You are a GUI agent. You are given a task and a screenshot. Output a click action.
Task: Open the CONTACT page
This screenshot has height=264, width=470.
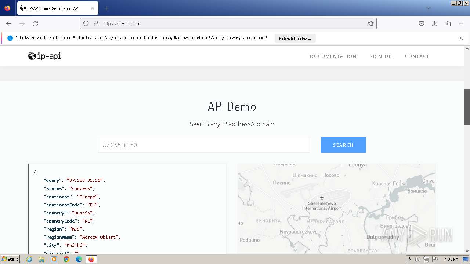tap(417, 56)
